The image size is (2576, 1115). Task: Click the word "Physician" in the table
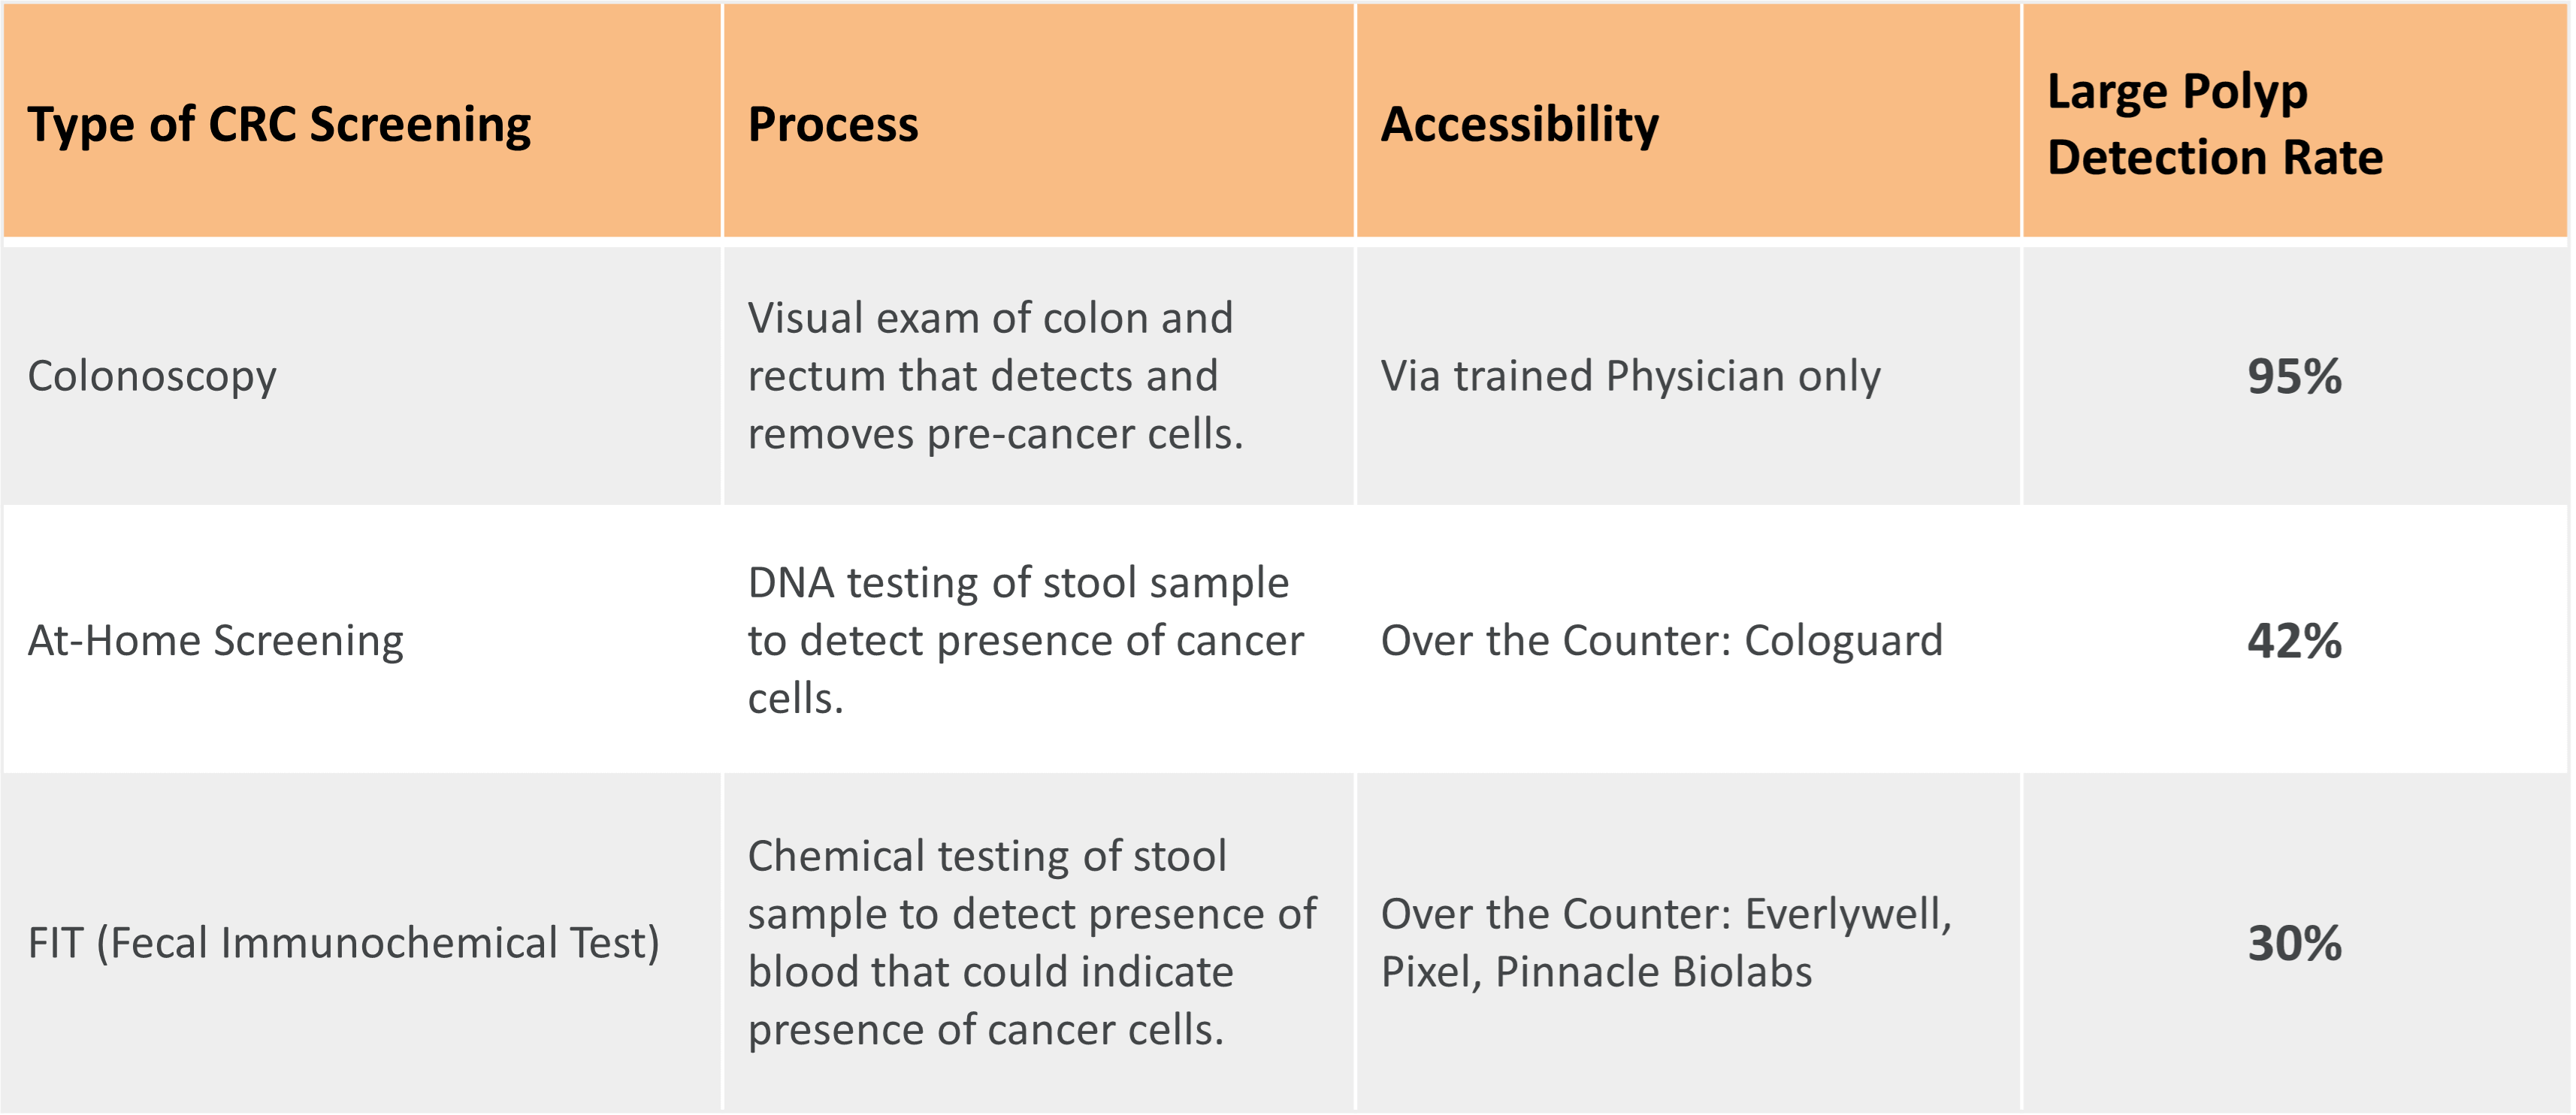pyautogui.click(x=1695, y=377)
